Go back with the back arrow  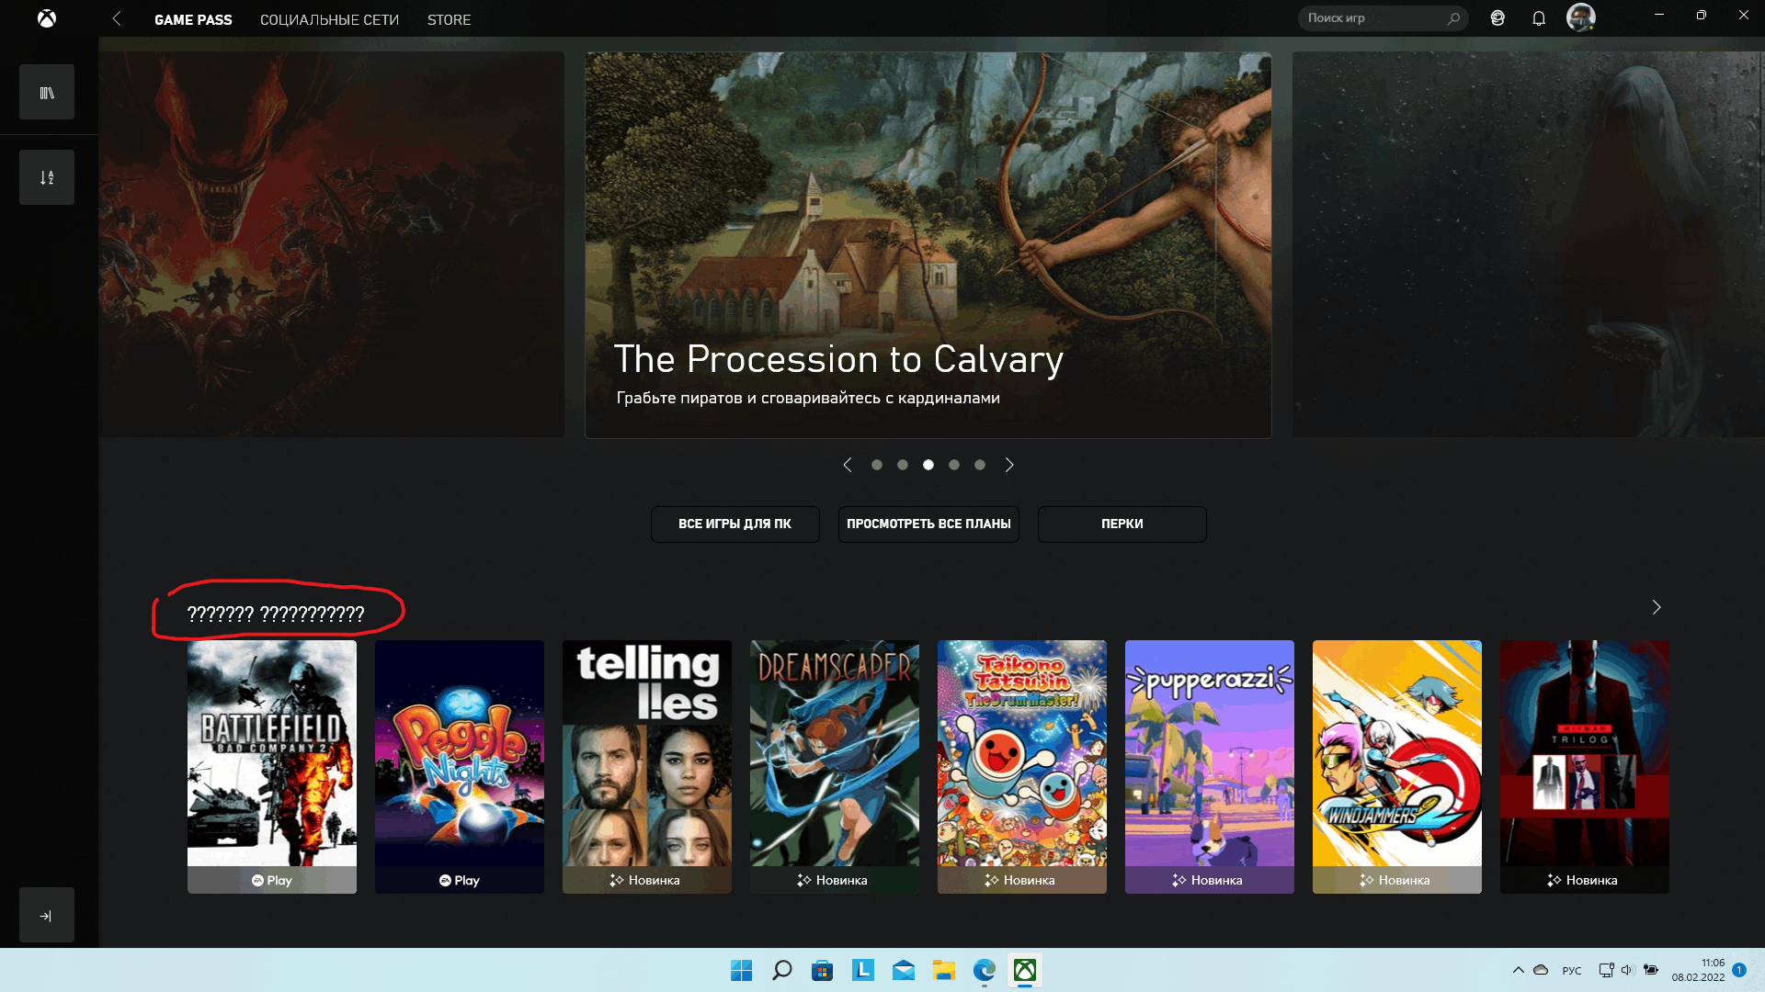click(117, 18)
